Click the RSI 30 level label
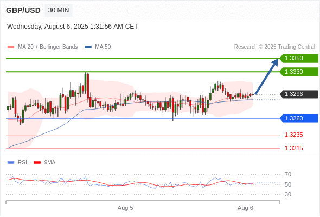 click(288, 194)
